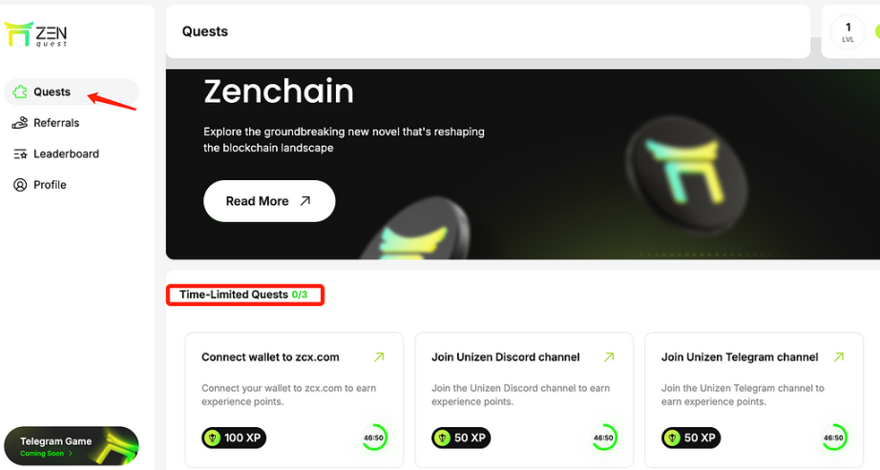Click the timer ring on Telegram channel card
This screenshot has height=470, width=880.
tap(833, 438)
